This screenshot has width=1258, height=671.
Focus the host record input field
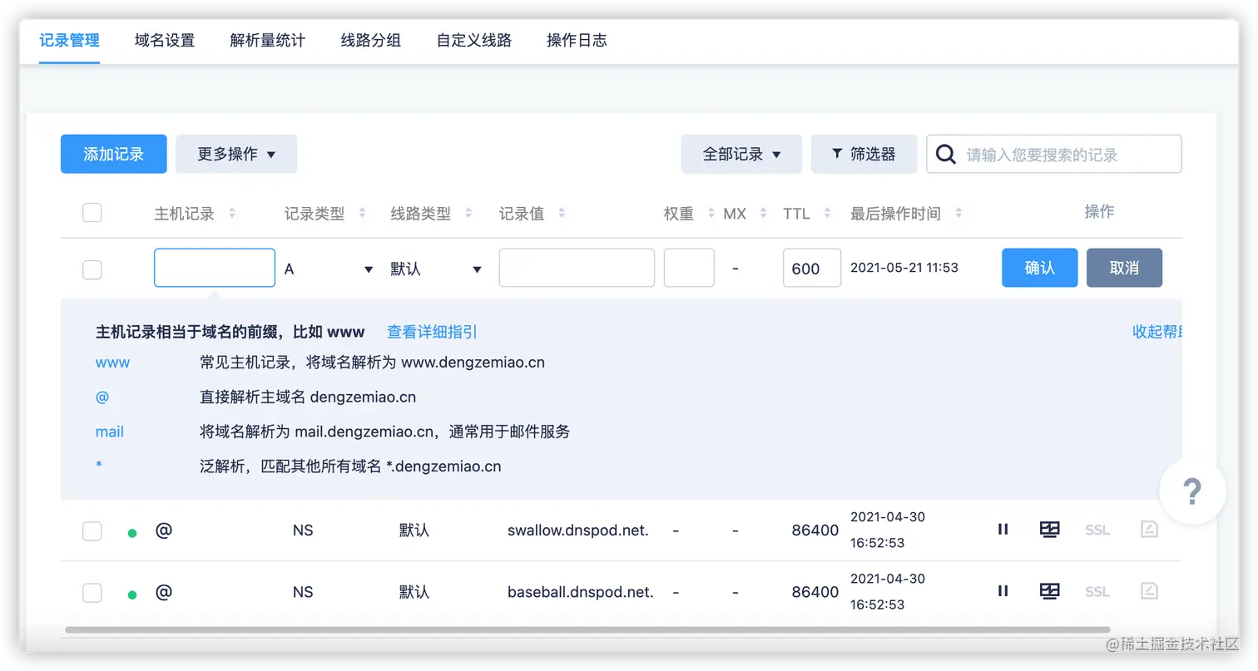coord(215,268)
